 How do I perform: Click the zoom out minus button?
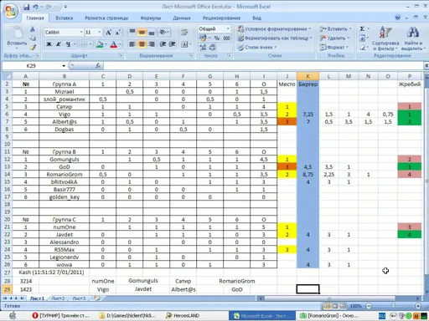pos(369,306)
